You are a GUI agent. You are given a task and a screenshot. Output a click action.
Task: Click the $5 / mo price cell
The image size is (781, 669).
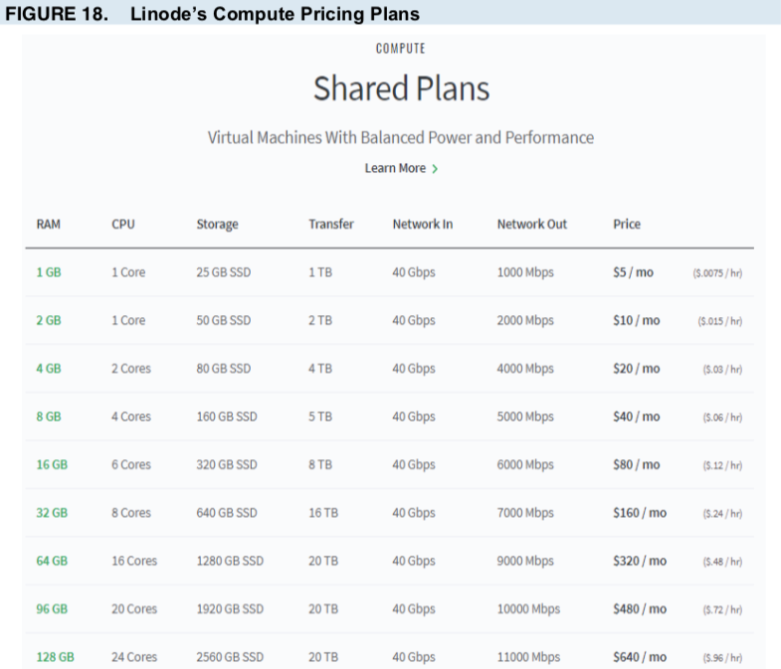[633, 272]
